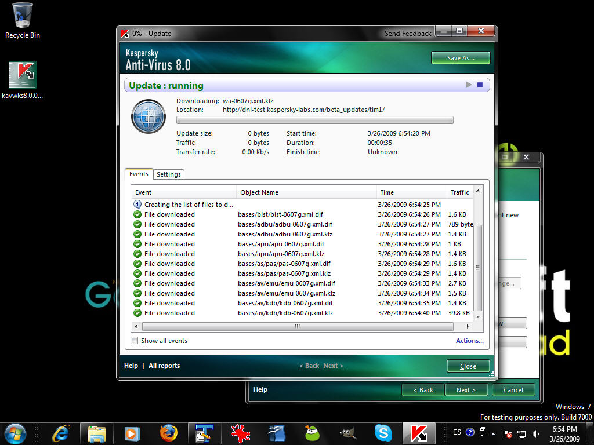Click the events list vertical scroll down arrow
The width and height of the screenshot is (594, 445).
pos(478,317)
